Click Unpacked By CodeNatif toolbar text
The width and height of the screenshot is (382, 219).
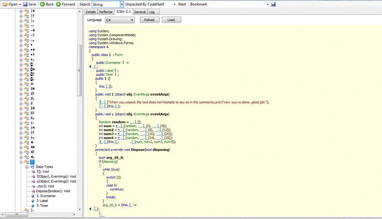point(145,4)
